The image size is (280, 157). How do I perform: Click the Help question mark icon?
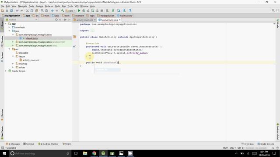(130, 10)
